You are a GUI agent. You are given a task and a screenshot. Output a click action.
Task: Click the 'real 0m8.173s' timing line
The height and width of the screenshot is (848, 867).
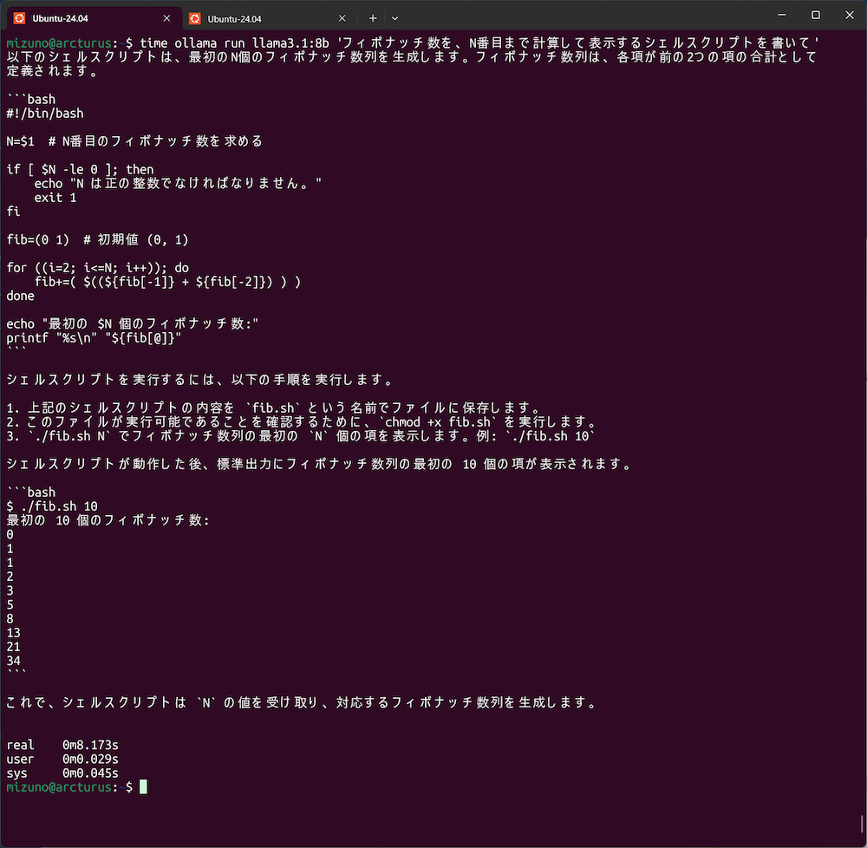62,745
